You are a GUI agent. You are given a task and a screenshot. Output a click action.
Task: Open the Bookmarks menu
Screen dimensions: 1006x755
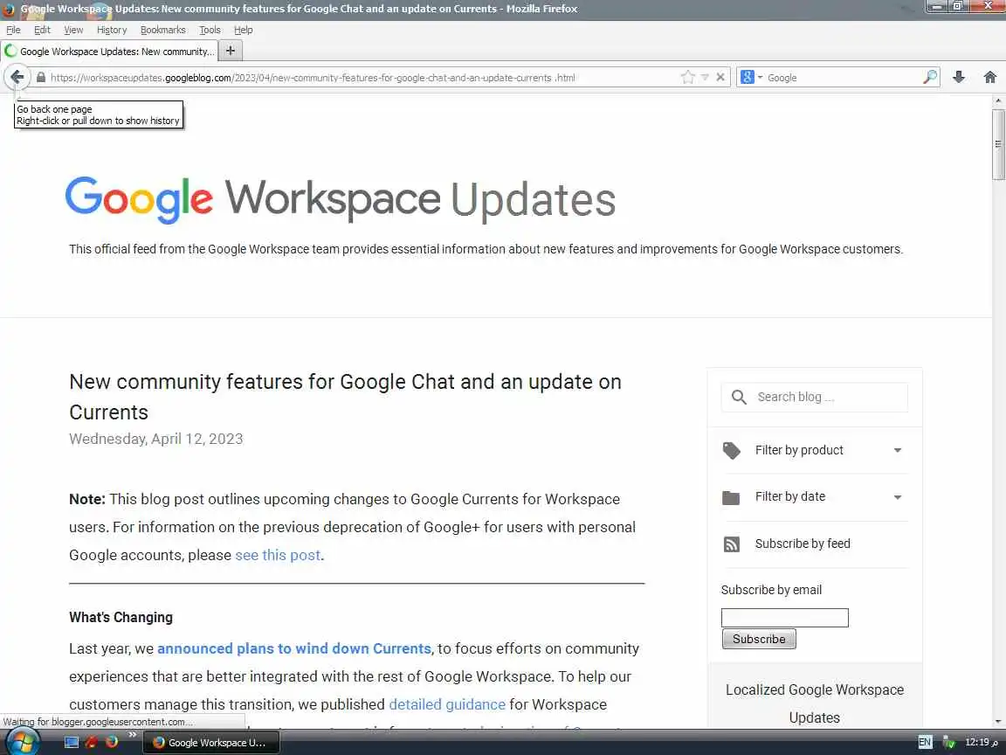[163, 30]
